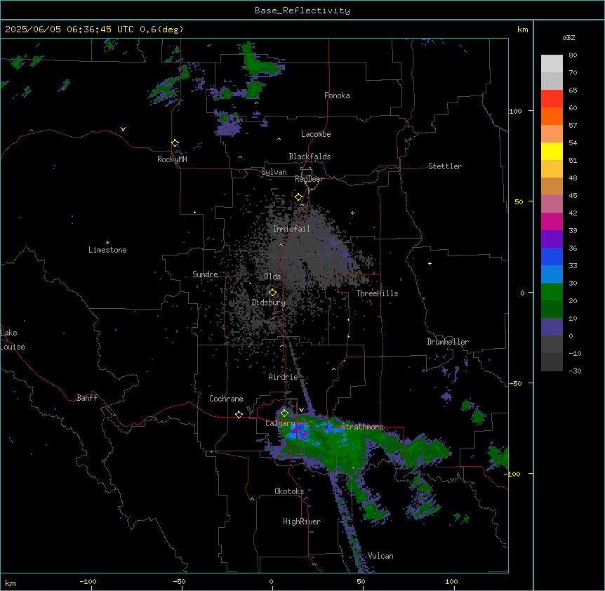Click the Calgary city label
The image size is (605, 591).
280,423
